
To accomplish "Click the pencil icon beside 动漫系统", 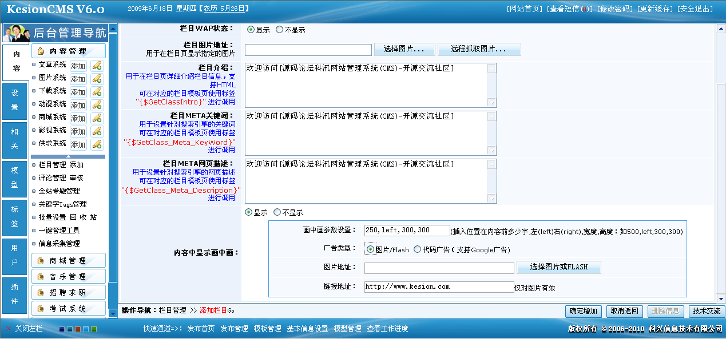I will coord(97,105).
